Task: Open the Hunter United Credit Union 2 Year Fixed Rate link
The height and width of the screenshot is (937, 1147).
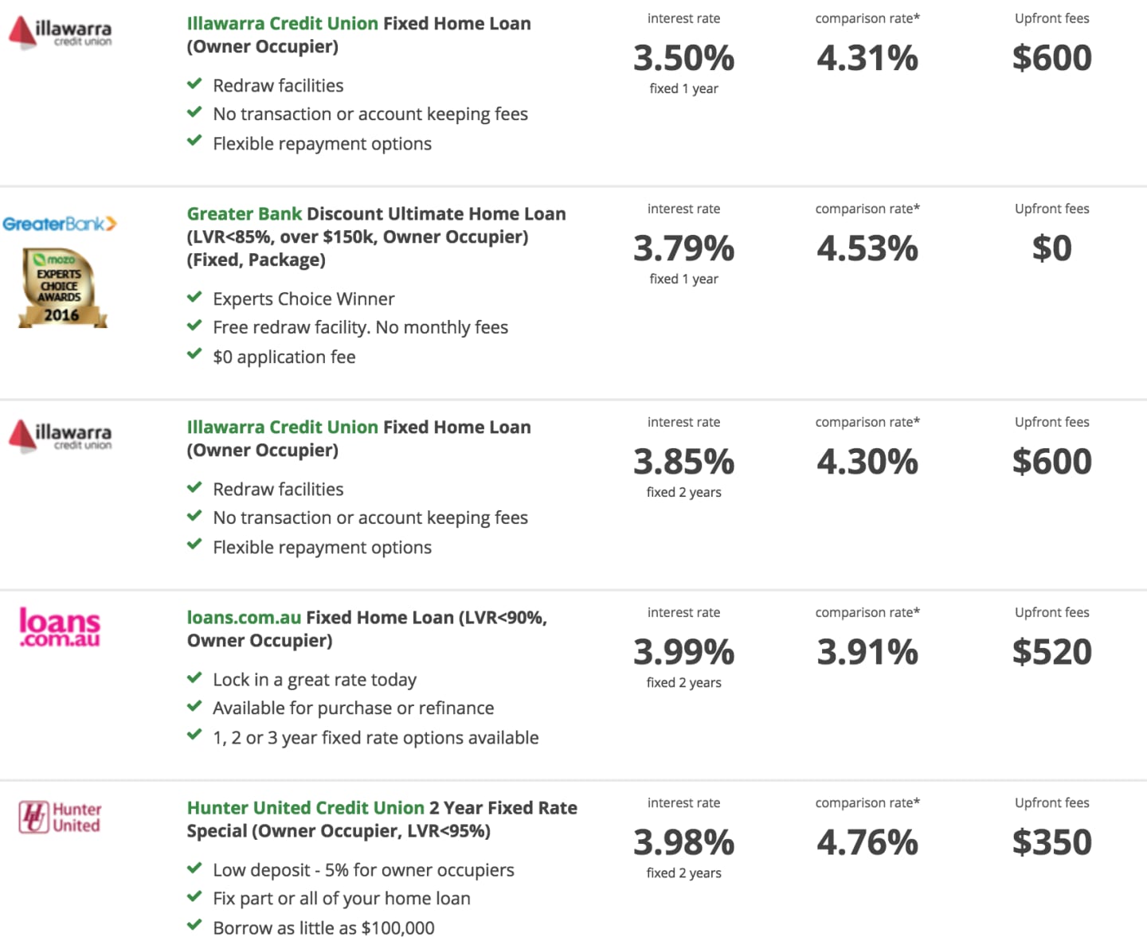Action: [x=382, y=808]
